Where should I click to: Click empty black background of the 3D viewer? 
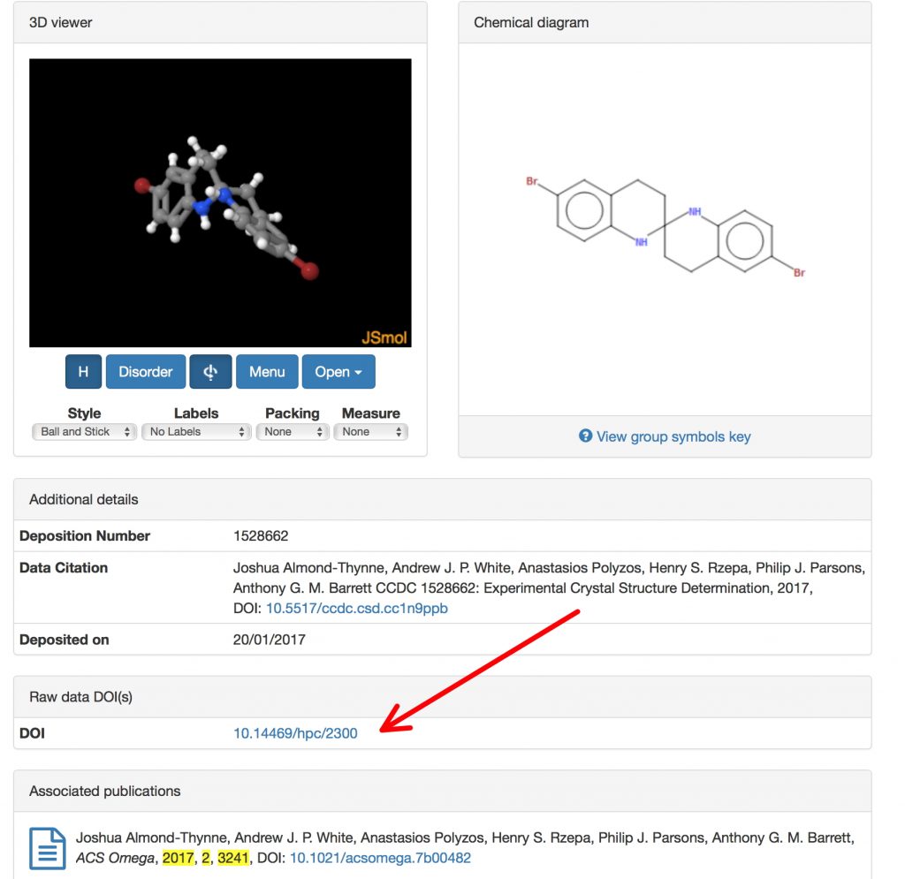tap(88, 292)
